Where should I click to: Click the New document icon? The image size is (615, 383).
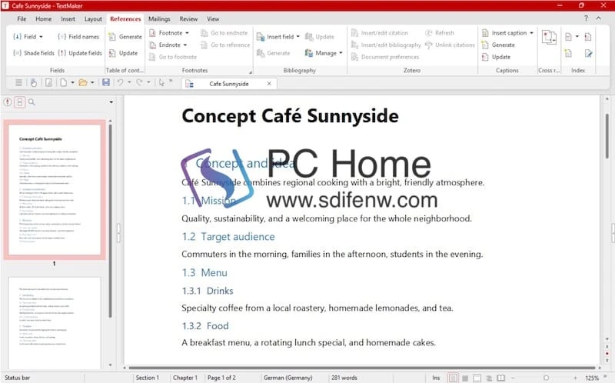[x=63, y=82]
